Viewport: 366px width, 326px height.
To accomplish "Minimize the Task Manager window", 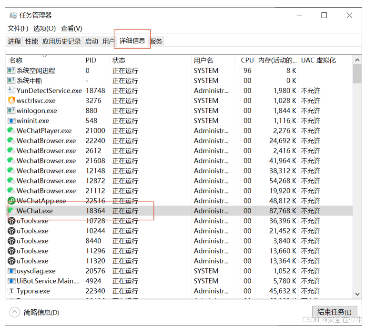I will pos(299,15).
